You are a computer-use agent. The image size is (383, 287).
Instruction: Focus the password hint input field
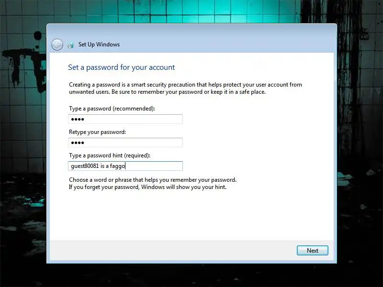[x=125, y=166]
